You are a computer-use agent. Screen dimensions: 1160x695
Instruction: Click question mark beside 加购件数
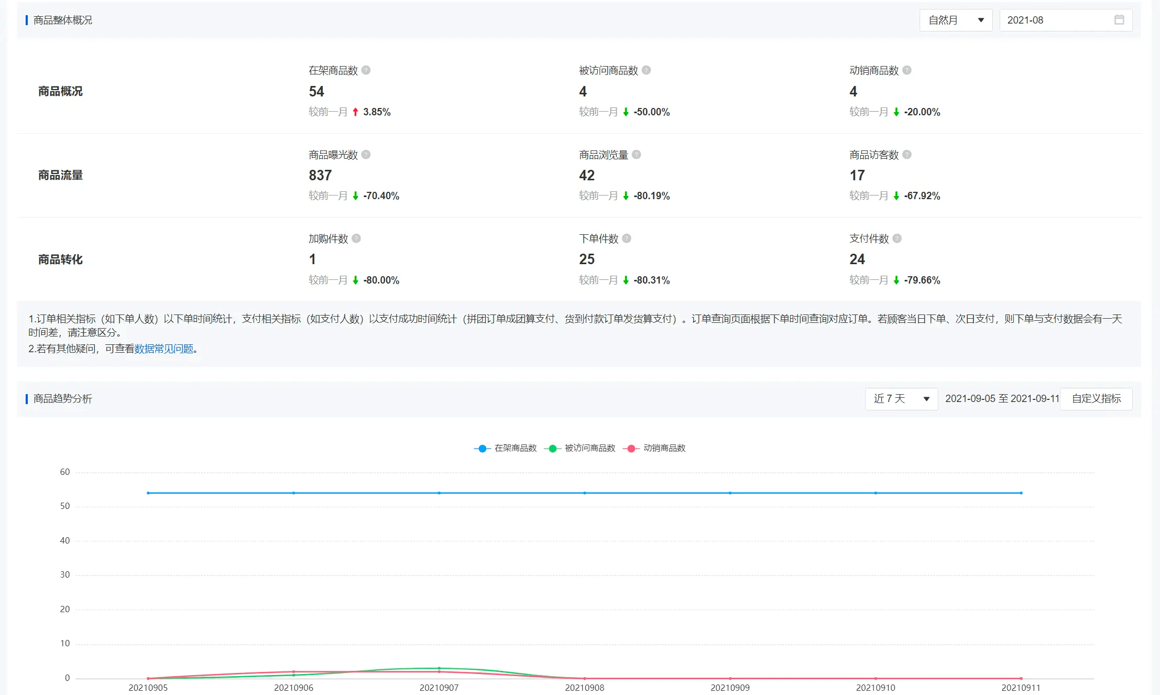(x=356, y=238)
